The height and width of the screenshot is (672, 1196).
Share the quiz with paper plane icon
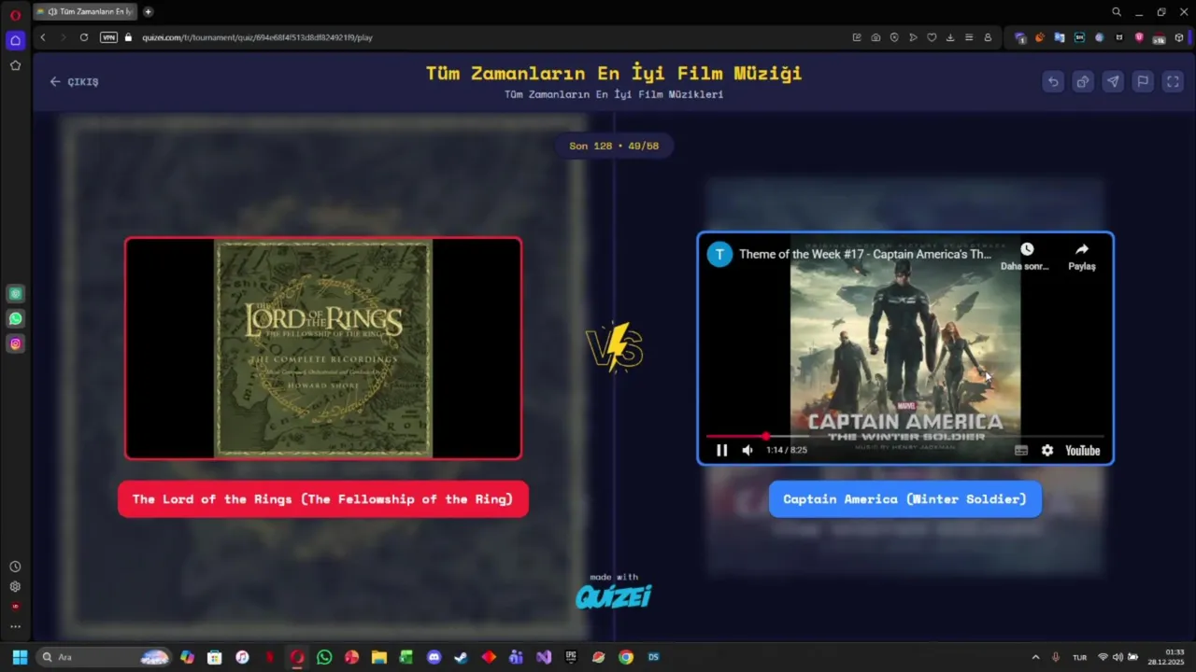(x=1113, y=81)
